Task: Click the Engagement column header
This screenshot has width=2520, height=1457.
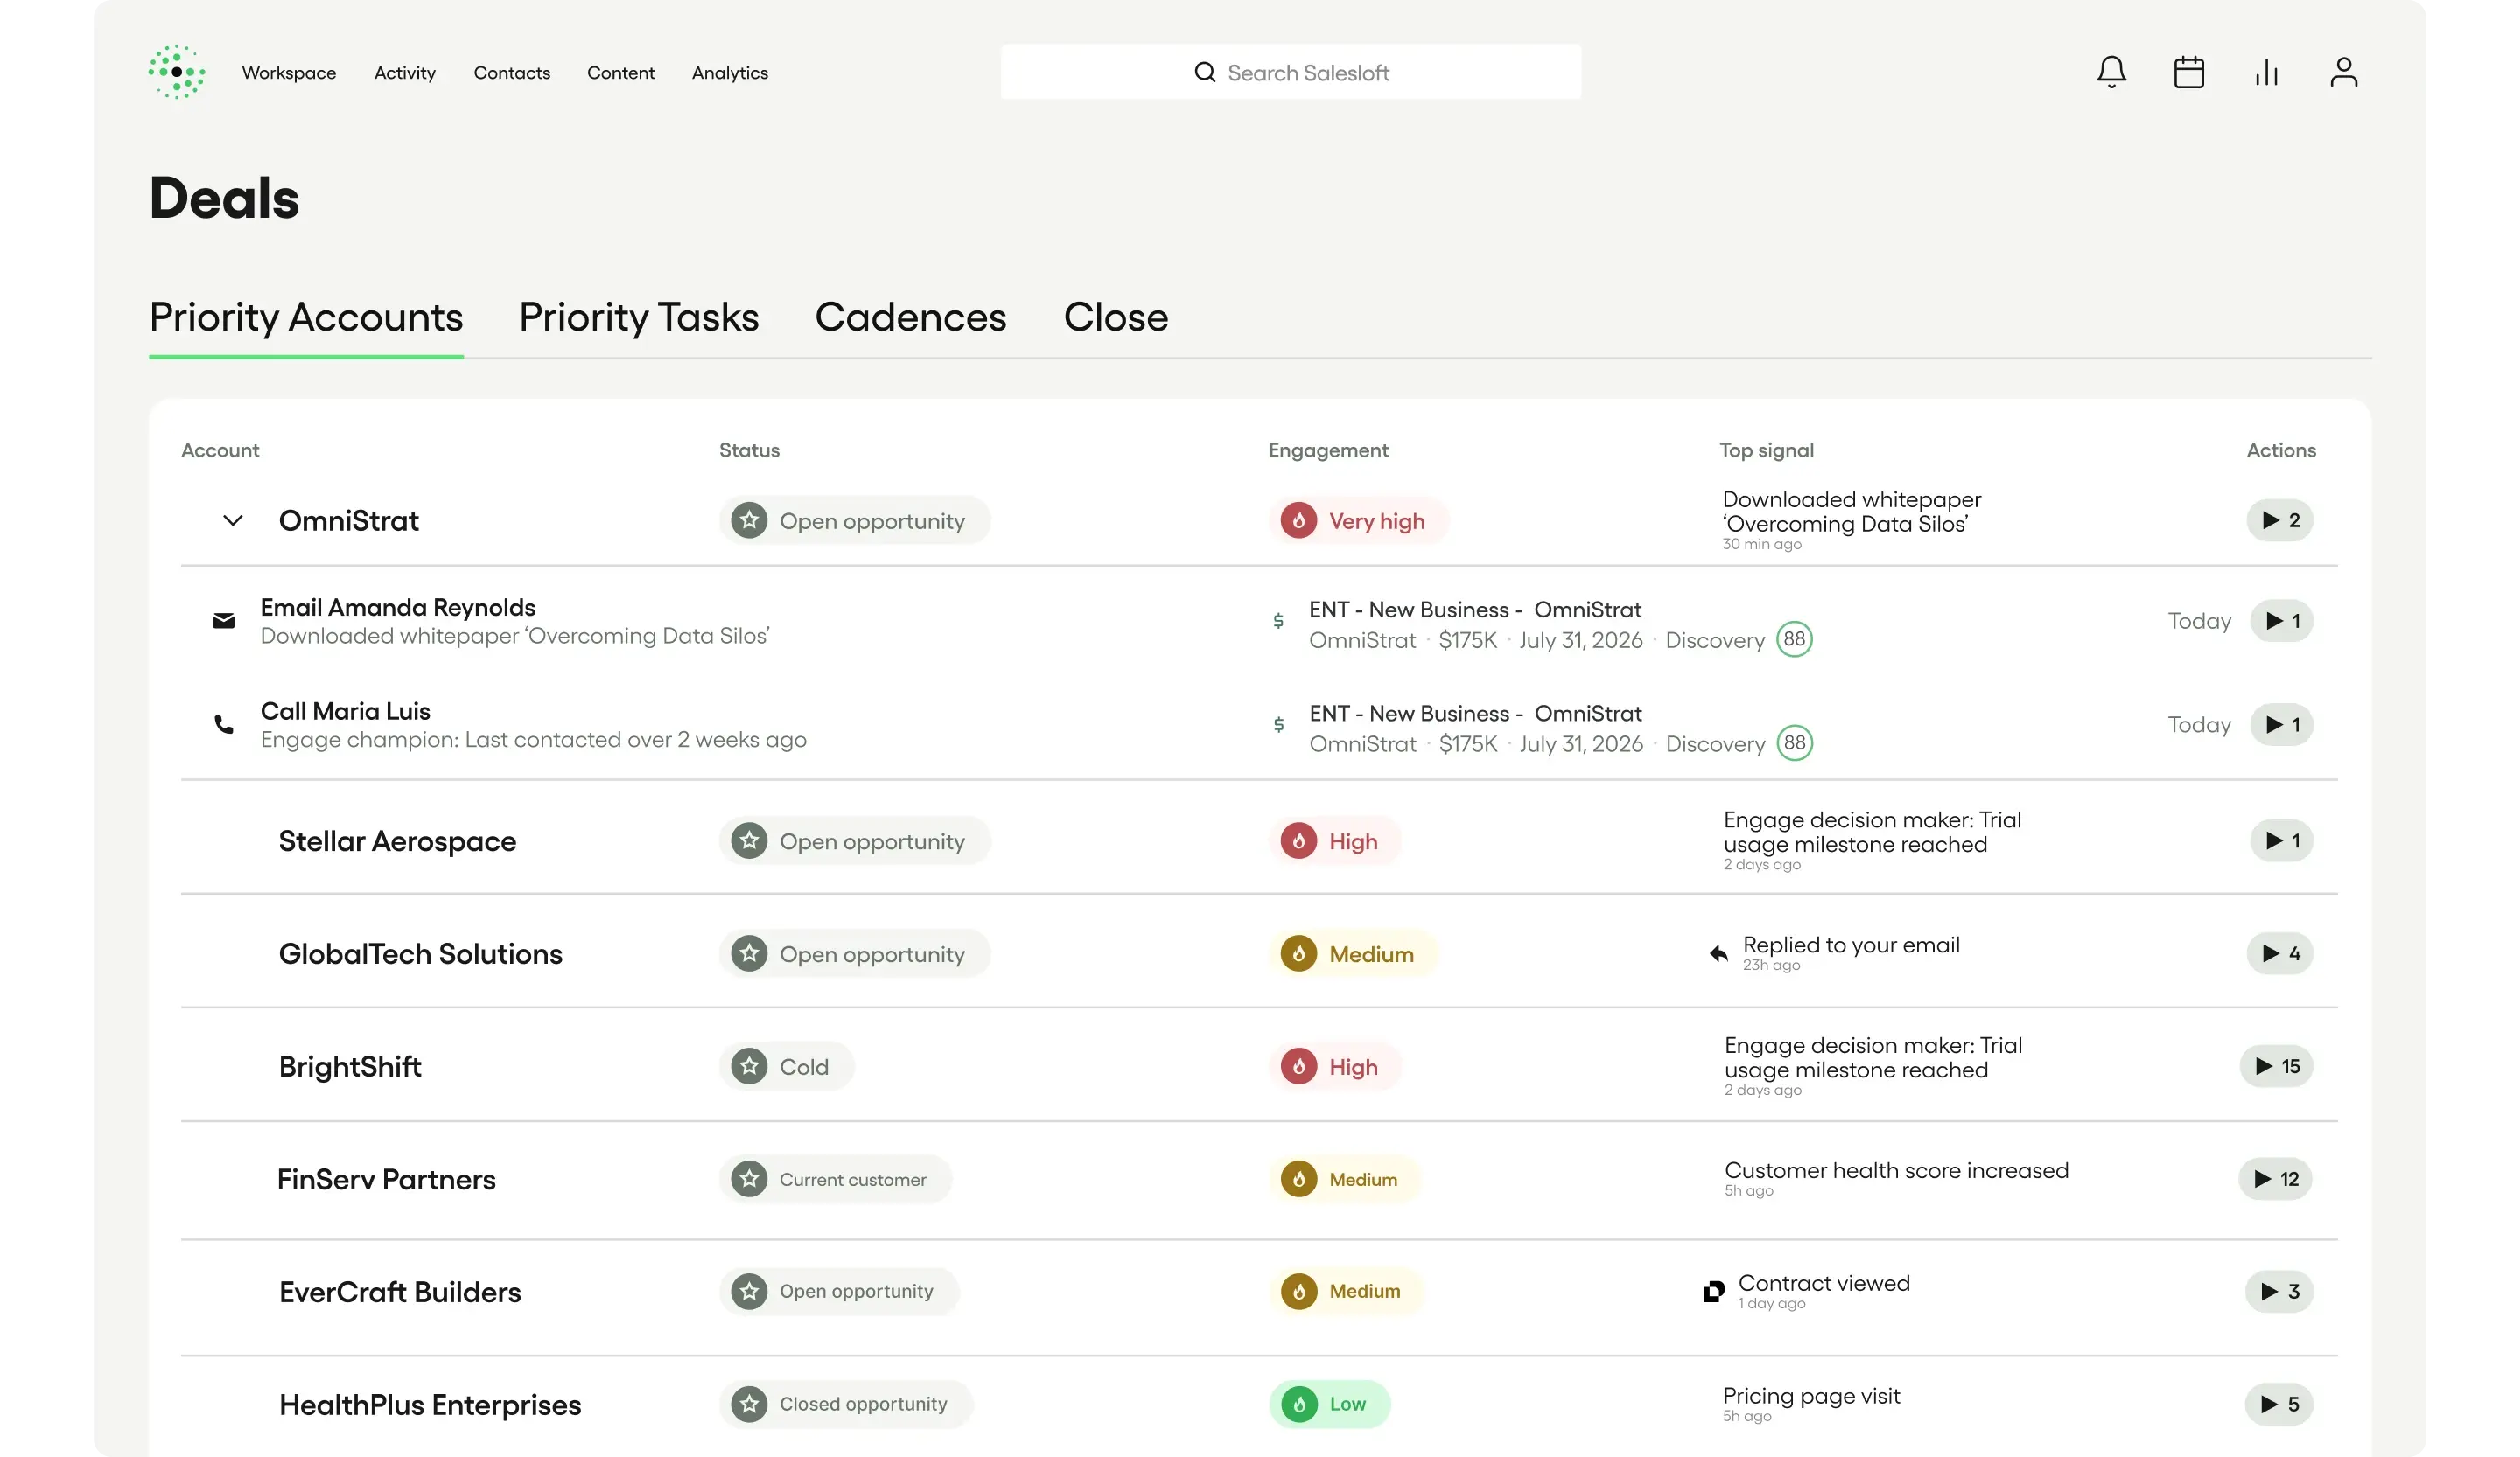Action: click(1328, 450)
